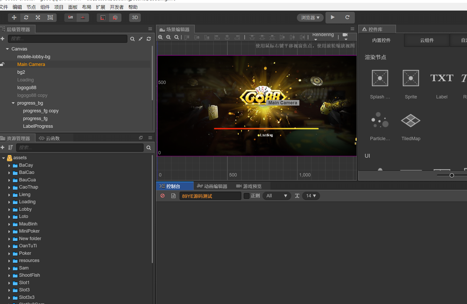Create a new asset with plus icon
Image resolution: width=467 pixels, height=304 pixels.
click(x=3, y=147)
